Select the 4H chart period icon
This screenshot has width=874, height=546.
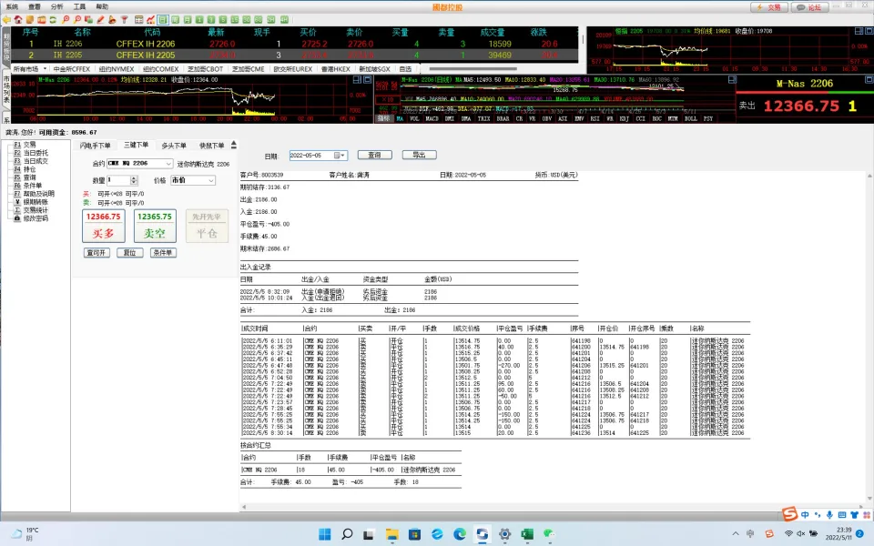pos(284,18)
